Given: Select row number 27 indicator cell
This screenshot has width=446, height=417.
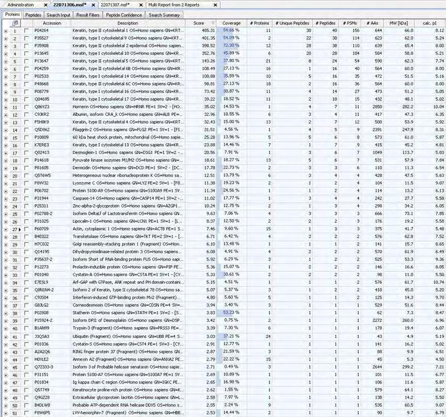Looking at the screenshot, I should [15, 229].
